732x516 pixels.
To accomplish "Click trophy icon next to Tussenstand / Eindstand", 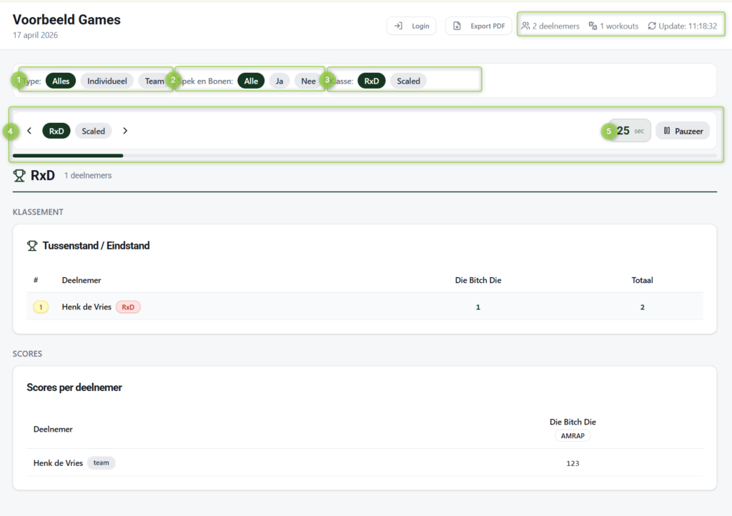I will (x=32, y=246).
